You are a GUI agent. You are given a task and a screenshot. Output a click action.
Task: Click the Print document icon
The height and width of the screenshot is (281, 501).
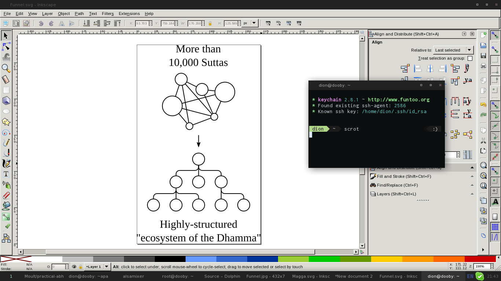(x=483, y=66)
